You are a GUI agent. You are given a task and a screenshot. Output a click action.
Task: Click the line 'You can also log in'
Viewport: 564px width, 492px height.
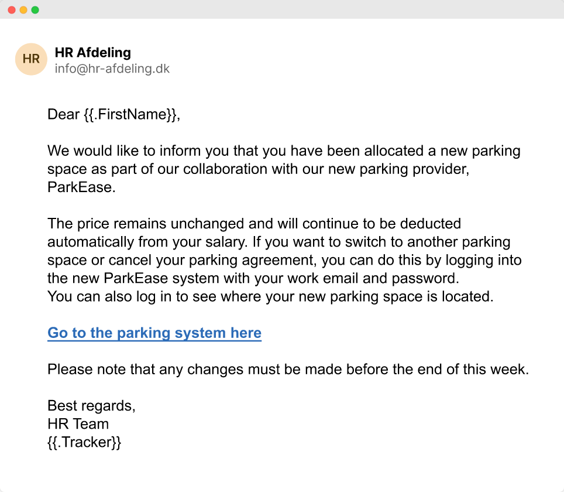[270, 296]
